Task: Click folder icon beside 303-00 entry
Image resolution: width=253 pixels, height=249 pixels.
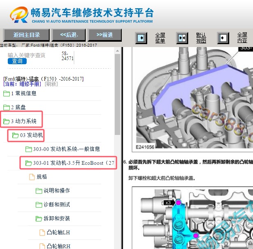Action: (x=29, y=149)
